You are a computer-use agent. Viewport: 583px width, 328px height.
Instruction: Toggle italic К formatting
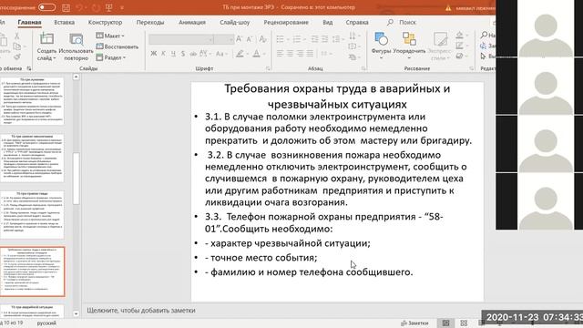[163, 54]
